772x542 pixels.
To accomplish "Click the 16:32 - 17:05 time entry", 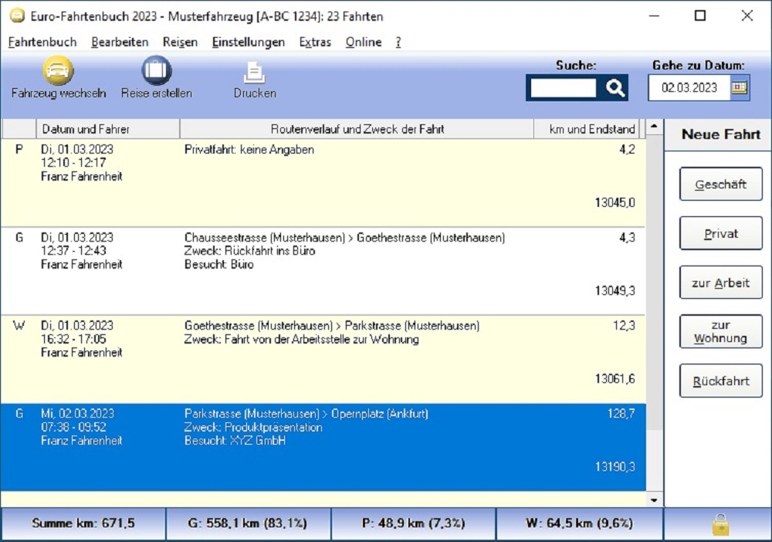I will (x=73, y=339).
